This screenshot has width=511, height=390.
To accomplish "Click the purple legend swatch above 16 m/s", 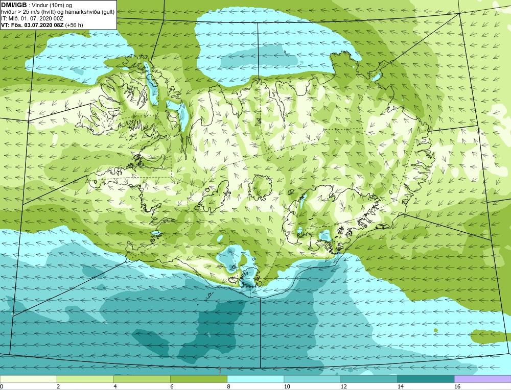I will (482, 379).
